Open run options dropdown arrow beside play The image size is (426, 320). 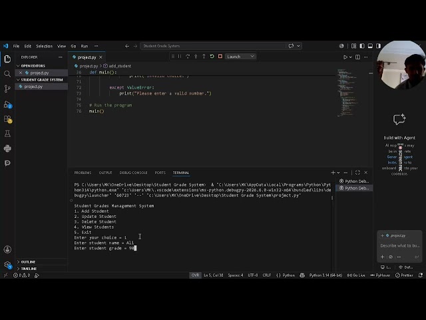coord(351,57)
